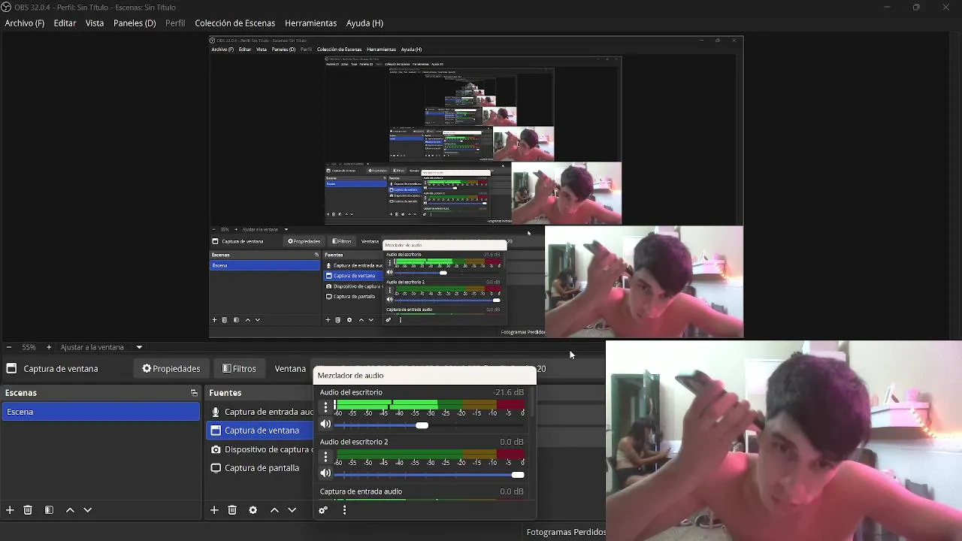The width and height of the screenshot is (962, 541).
Task: Open the Herramientas menu
Action: (311, 23)
